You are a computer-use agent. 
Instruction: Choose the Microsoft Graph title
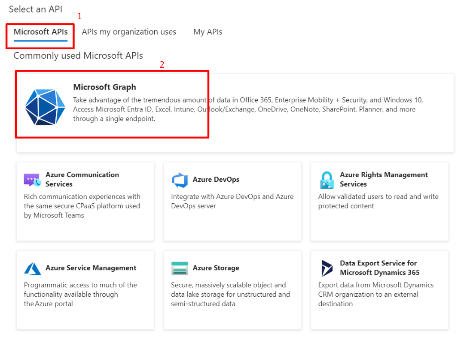104,87
